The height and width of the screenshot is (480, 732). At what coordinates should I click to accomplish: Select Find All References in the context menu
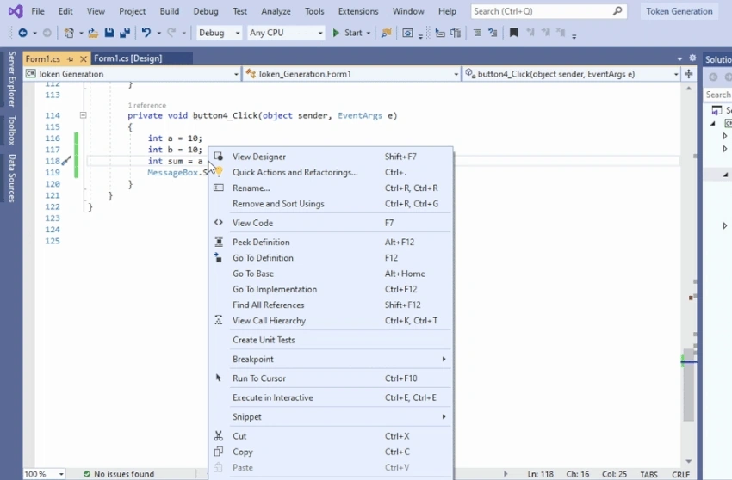pos(331,305)
